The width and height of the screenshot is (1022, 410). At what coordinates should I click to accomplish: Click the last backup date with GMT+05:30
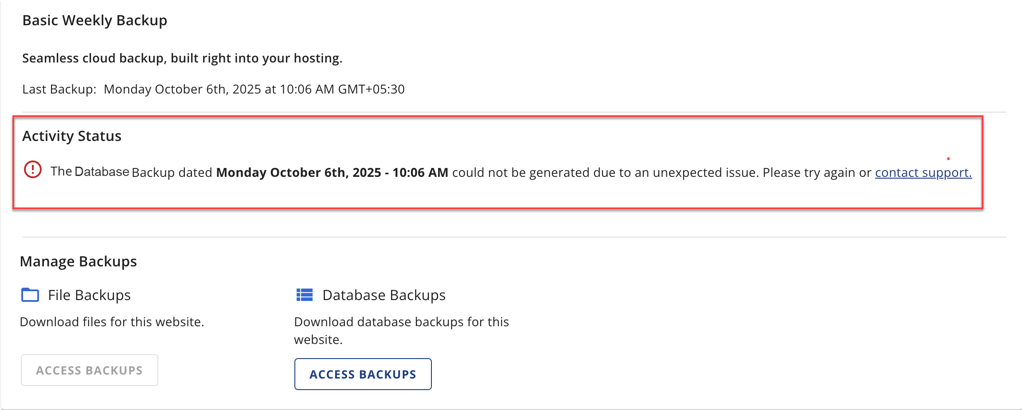pos(254,89)
